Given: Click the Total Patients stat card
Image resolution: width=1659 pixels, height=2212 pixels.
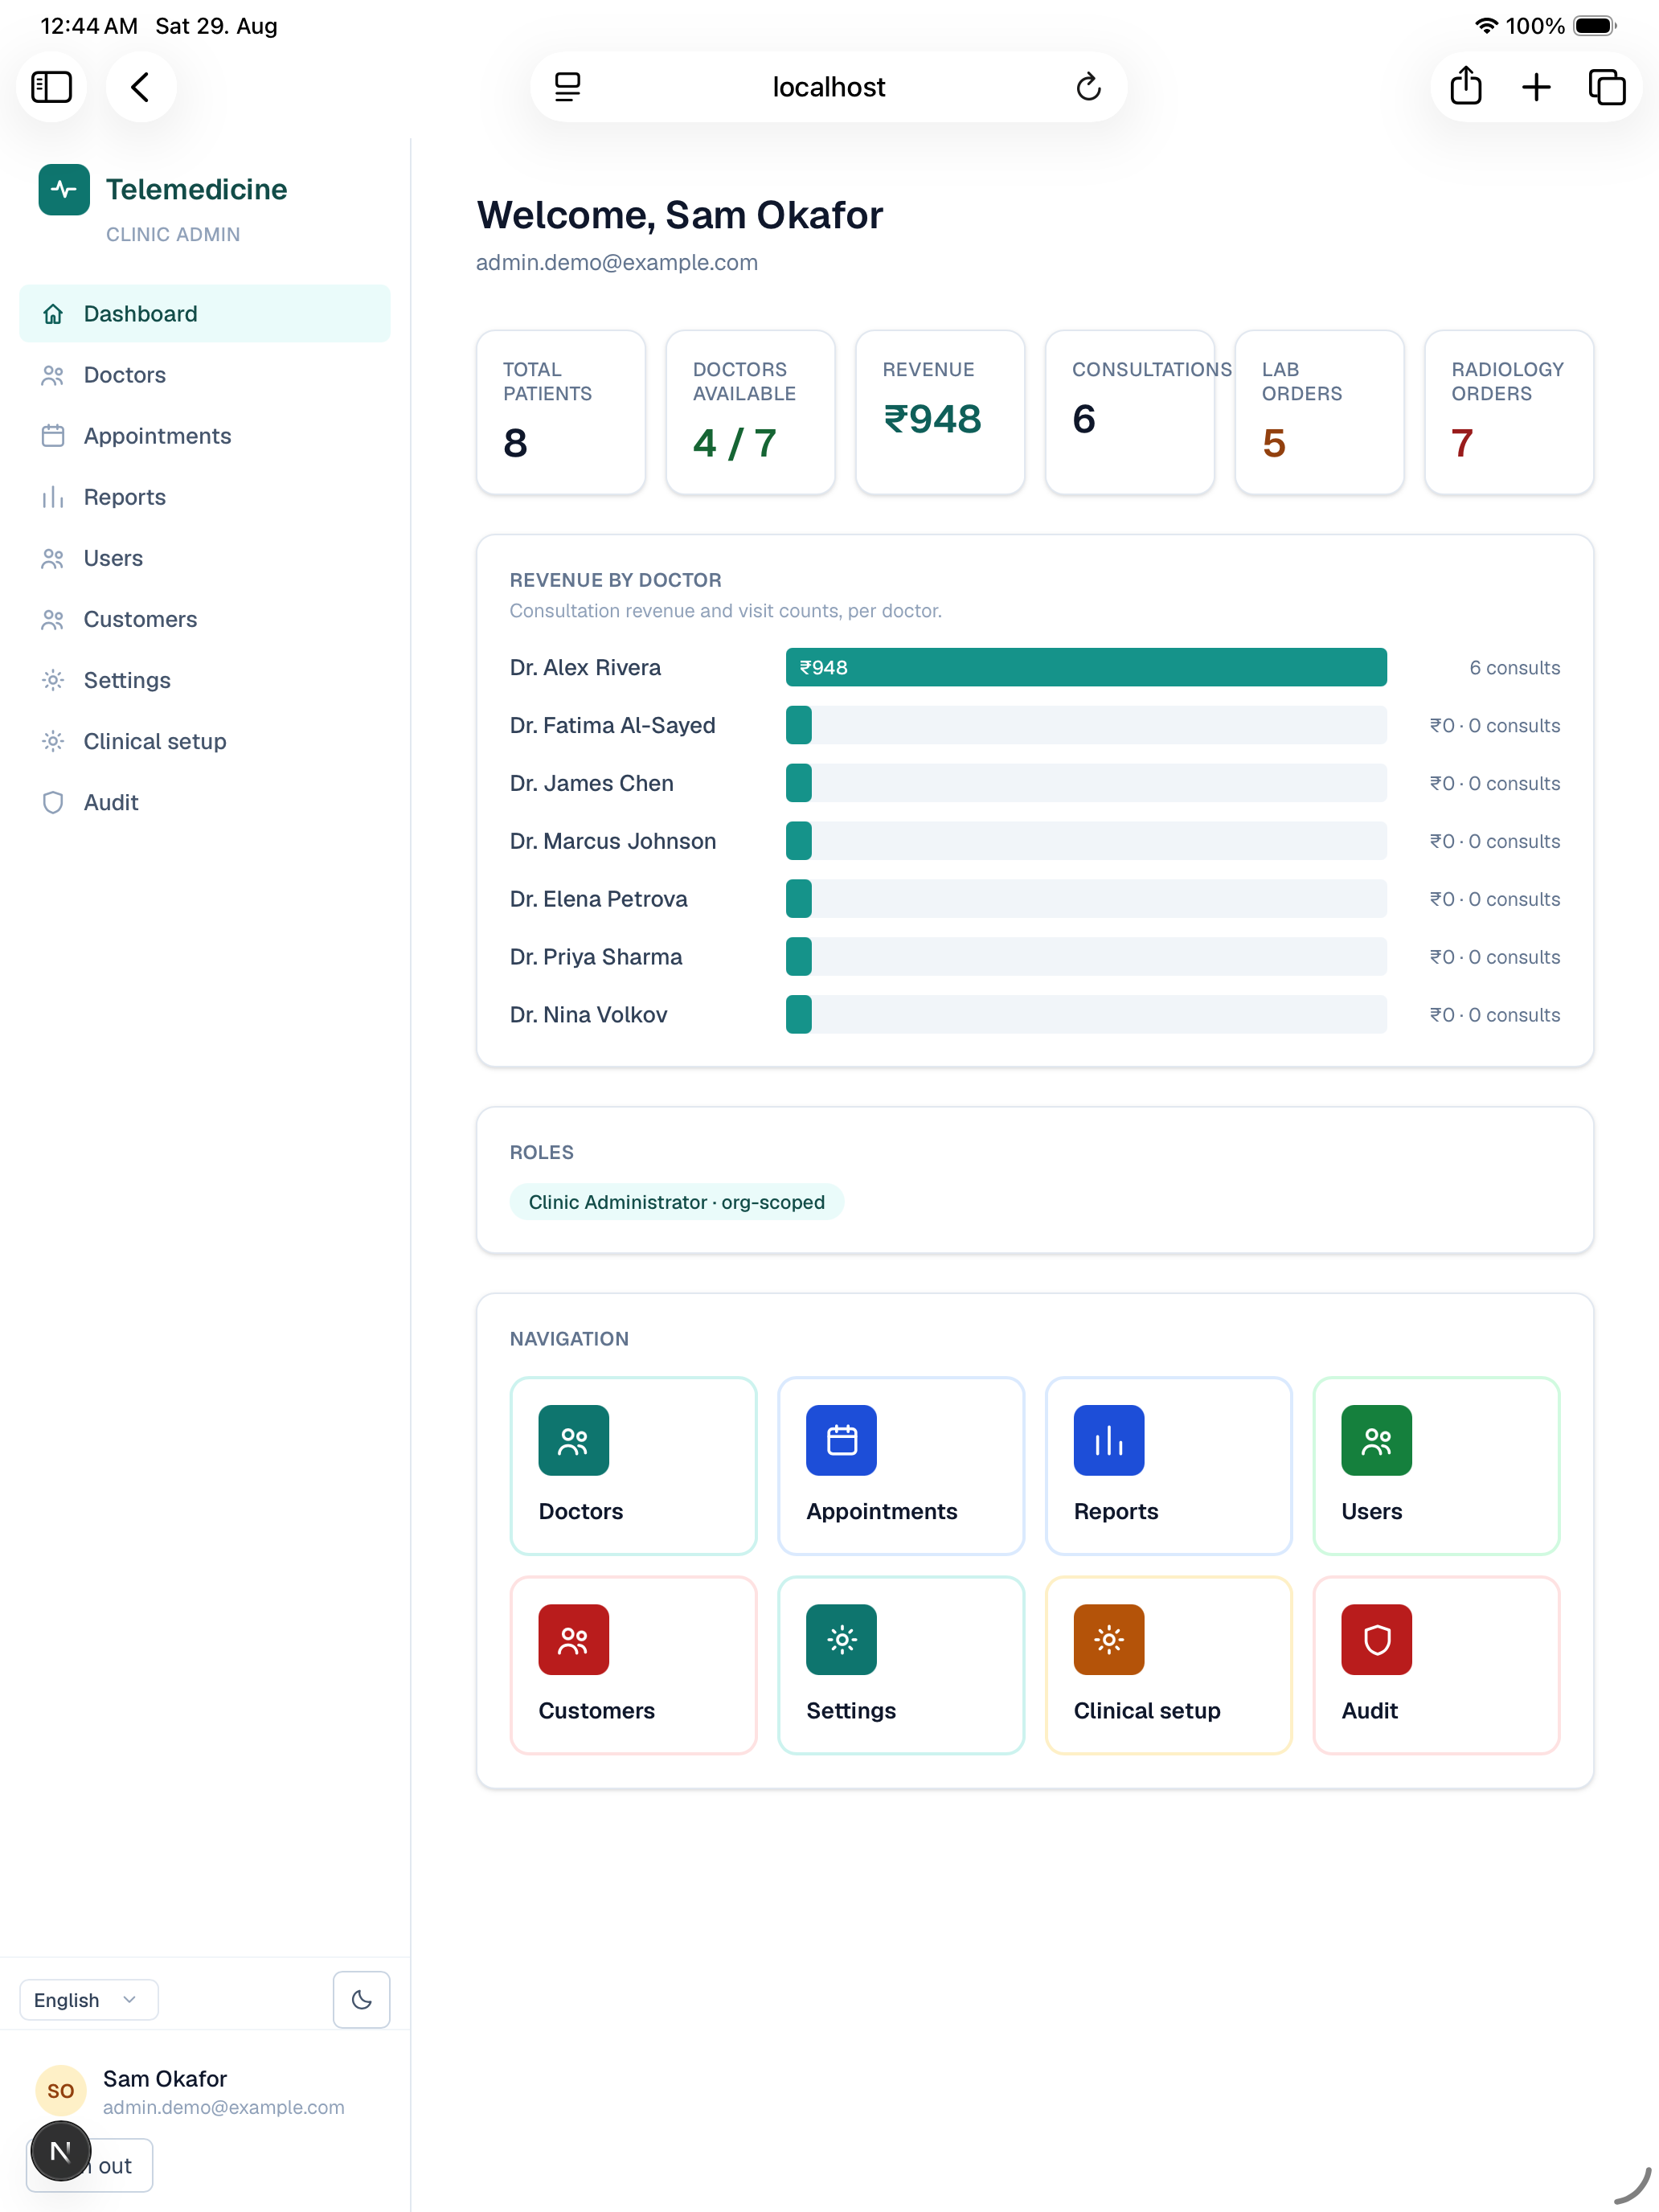Looking at the screenshot, I should pos(561,412).
